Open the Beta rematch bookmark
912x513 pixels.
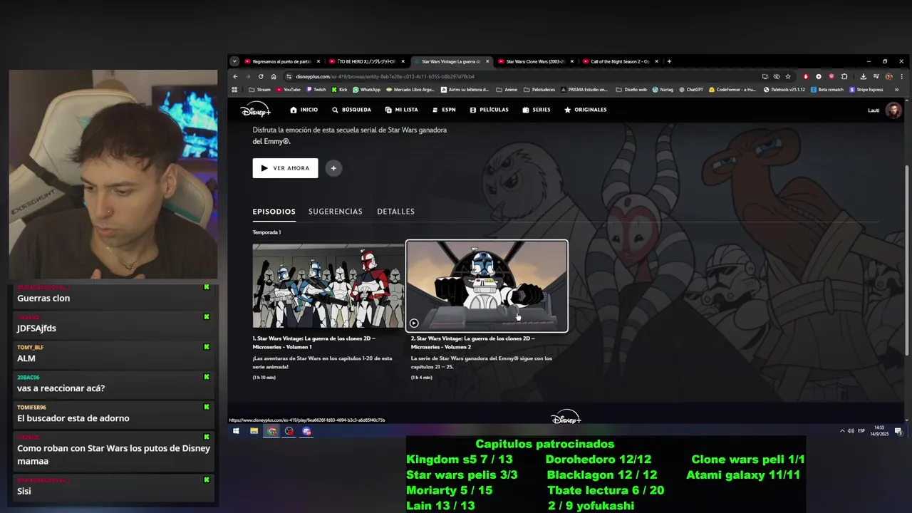click(827, 90)
